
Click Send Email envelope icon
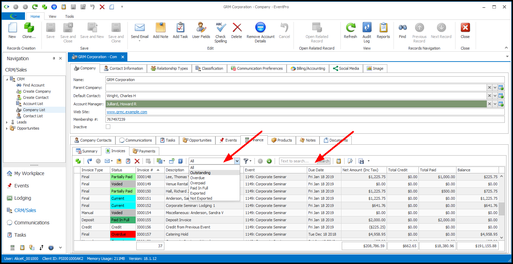[139, 28]
